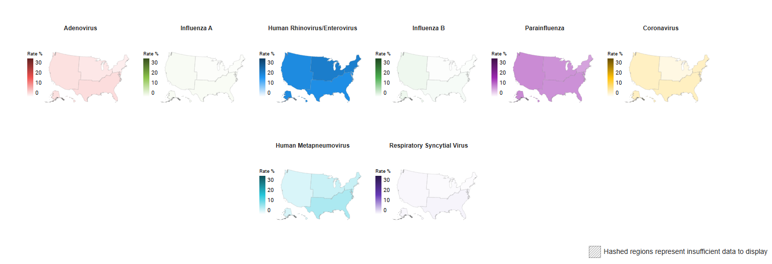Click the Respiratory Syncytial Virus heading
The width and height of the screenshot is (772, 264).
click(x=429, y=146)
